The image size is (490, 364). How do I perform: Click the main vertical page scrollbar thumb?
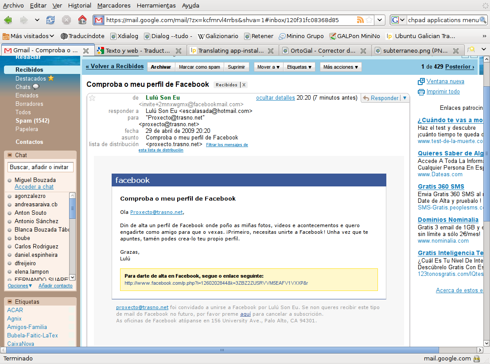pyautogui.click(x=486, y=153)
